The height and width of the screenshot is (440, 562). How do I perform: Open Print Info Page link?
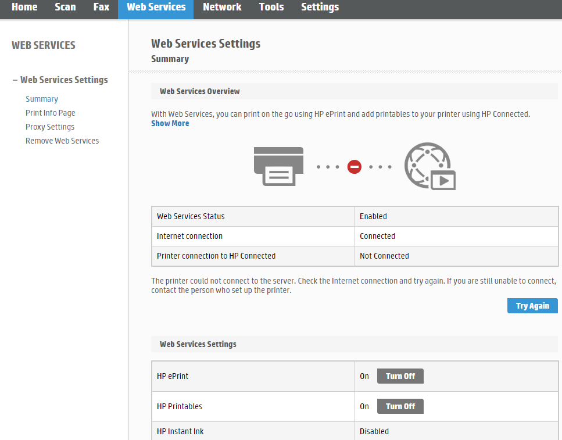pyautogui.click(x=51, y=113)
